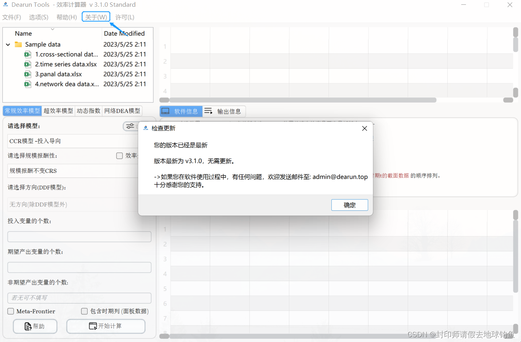Enable the 效率 checkbox

pos(119,155)
